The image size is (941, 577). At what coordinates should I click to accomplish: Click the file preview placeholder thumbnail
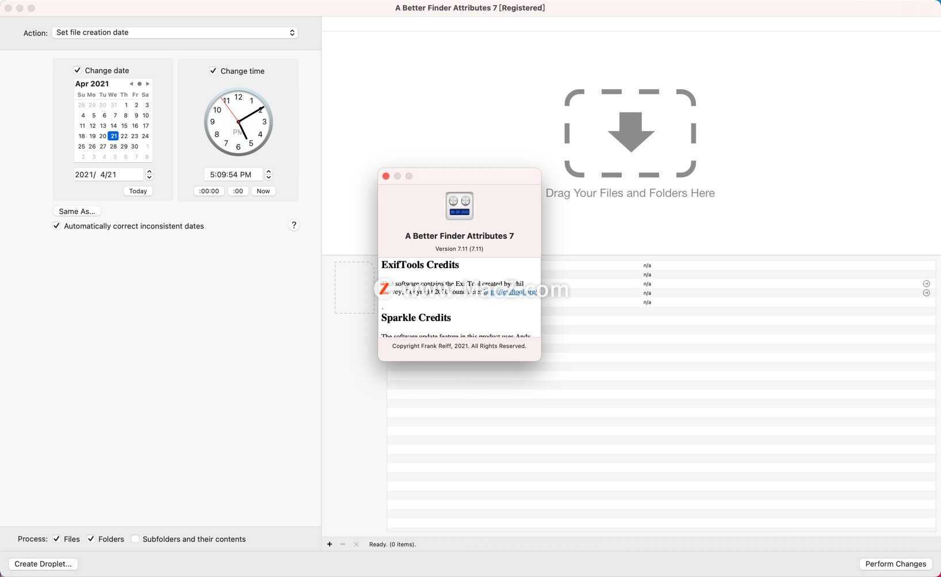click(x=354, y=288)
